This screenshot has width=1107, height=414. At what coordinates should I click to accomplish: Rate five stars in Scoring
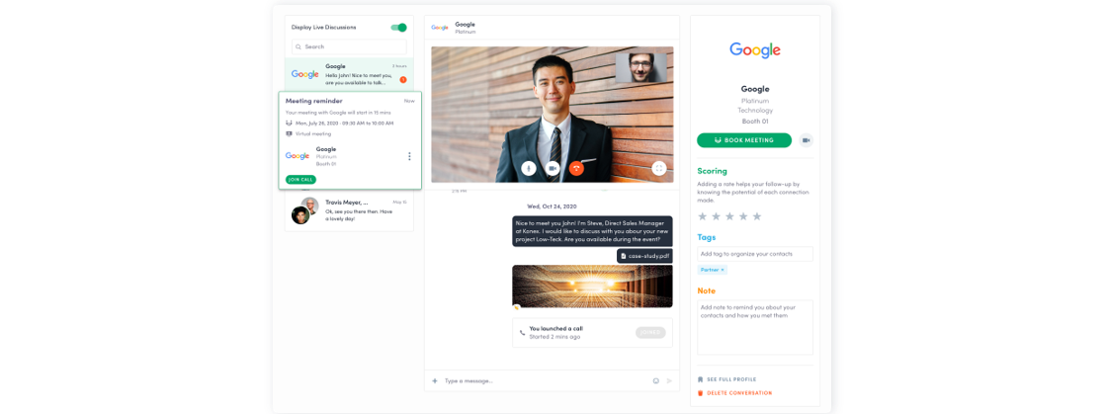pos(757,216)
